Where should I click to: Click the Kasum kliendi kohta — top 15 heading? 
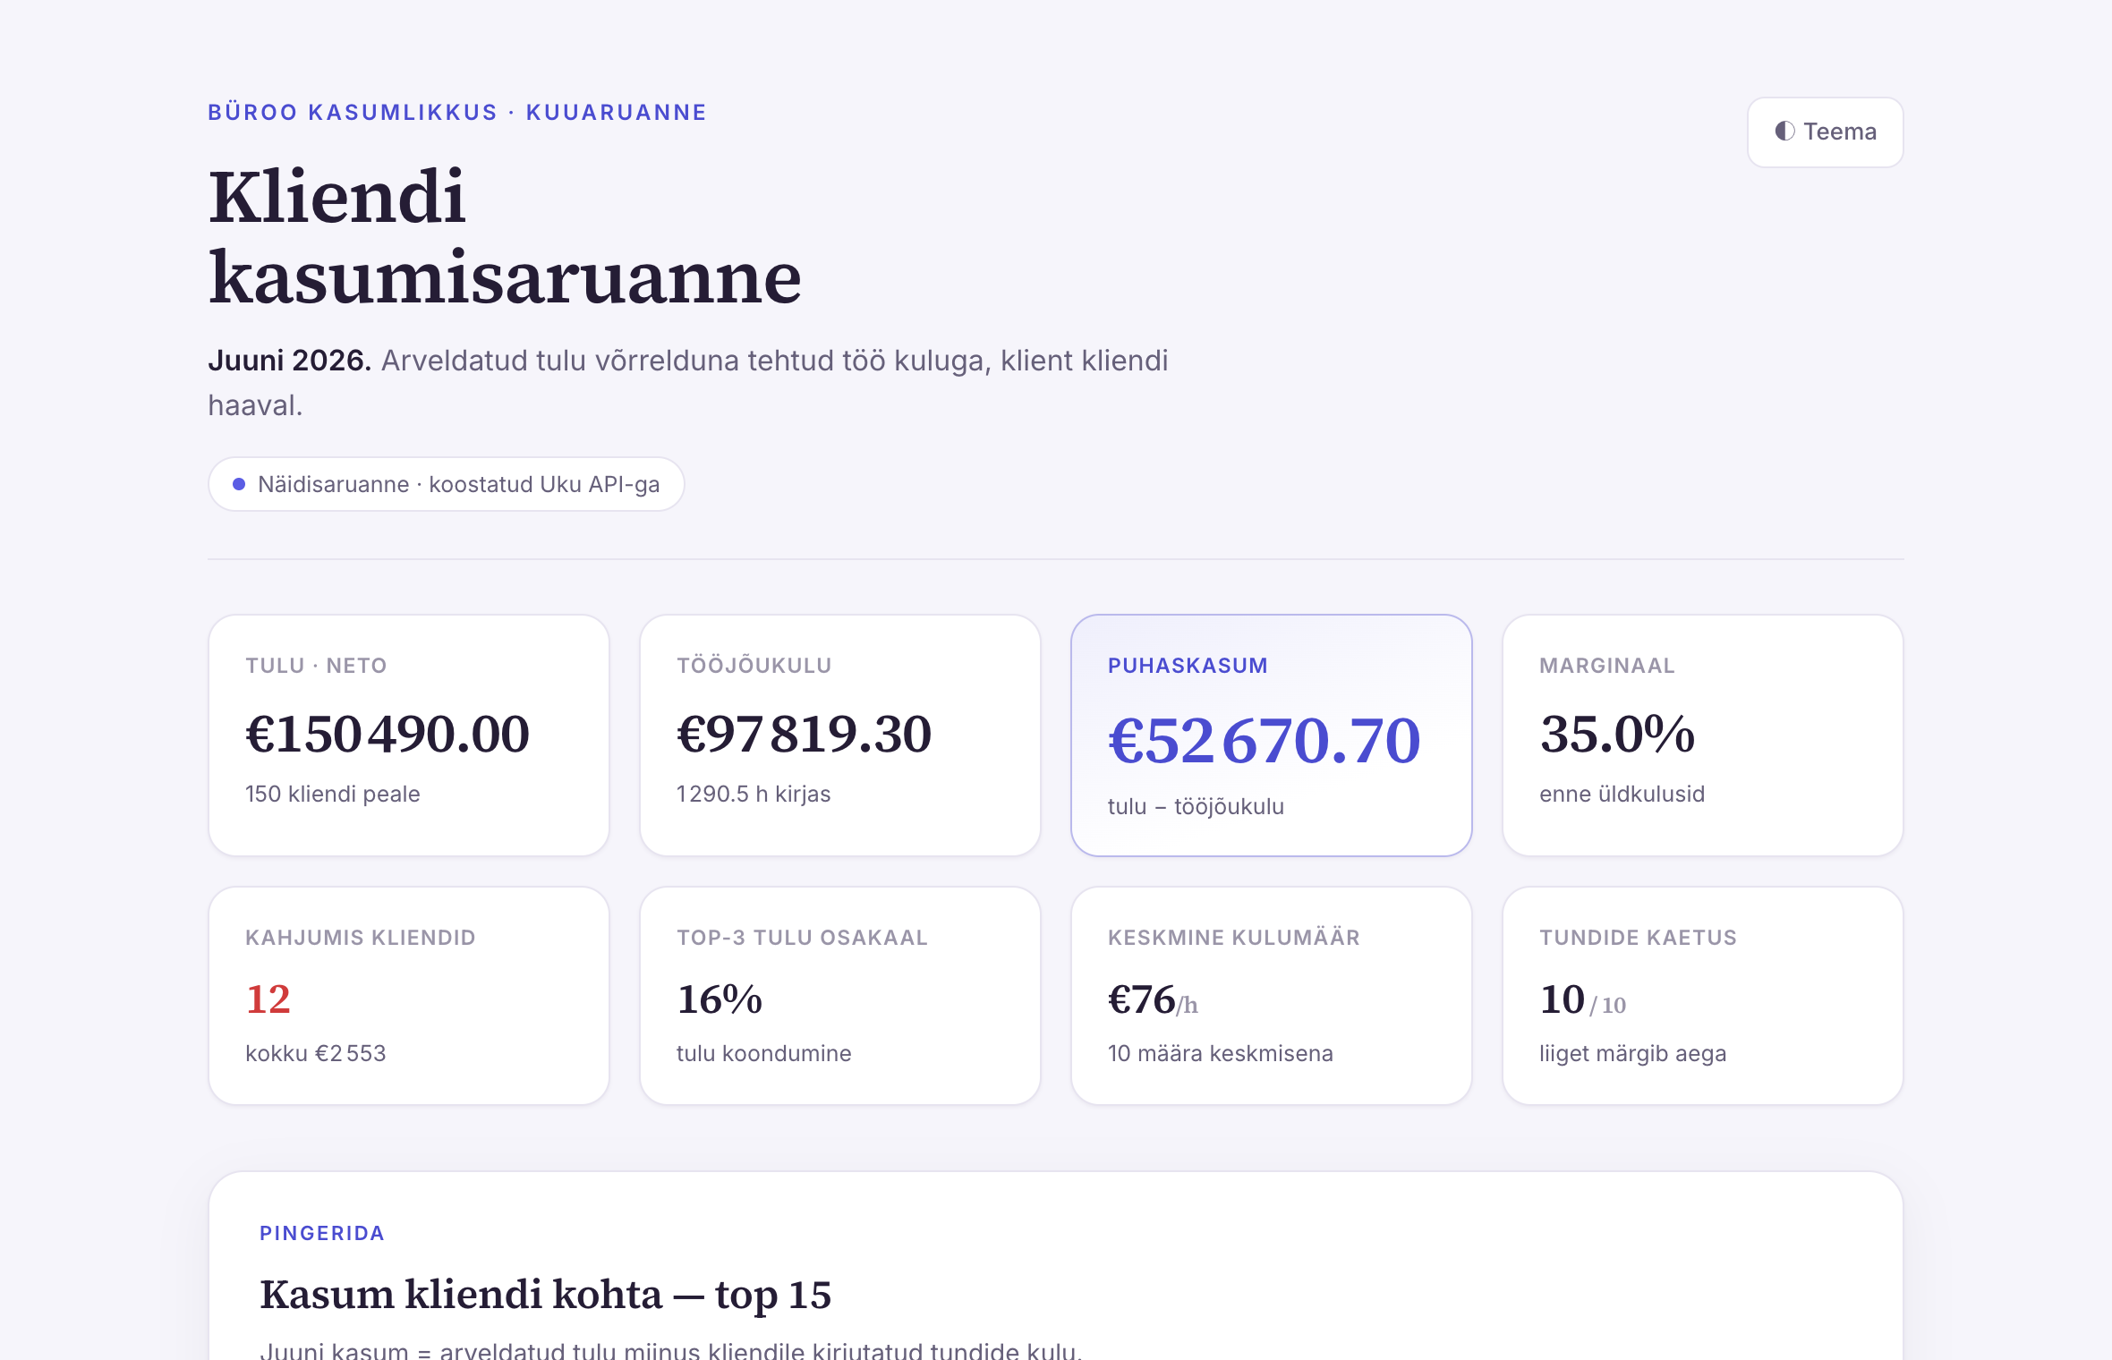pyautogui.click(x=546, y=1295)
